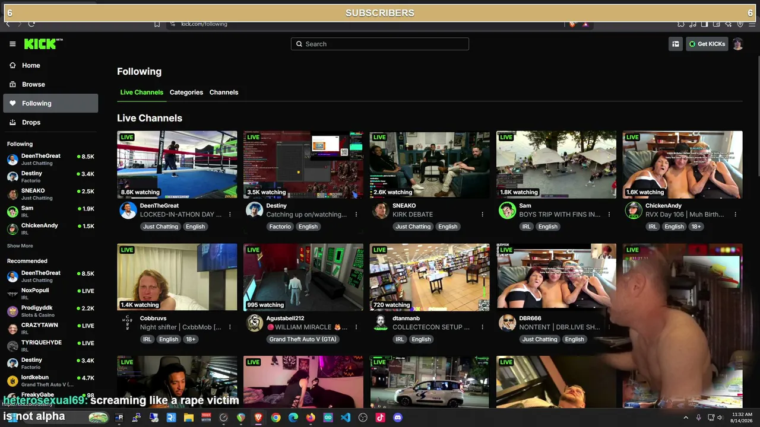This screenshot has width=760, height=427.
Task: Click SNEAKO's avatar below the stream card
Action: (381, 211)
